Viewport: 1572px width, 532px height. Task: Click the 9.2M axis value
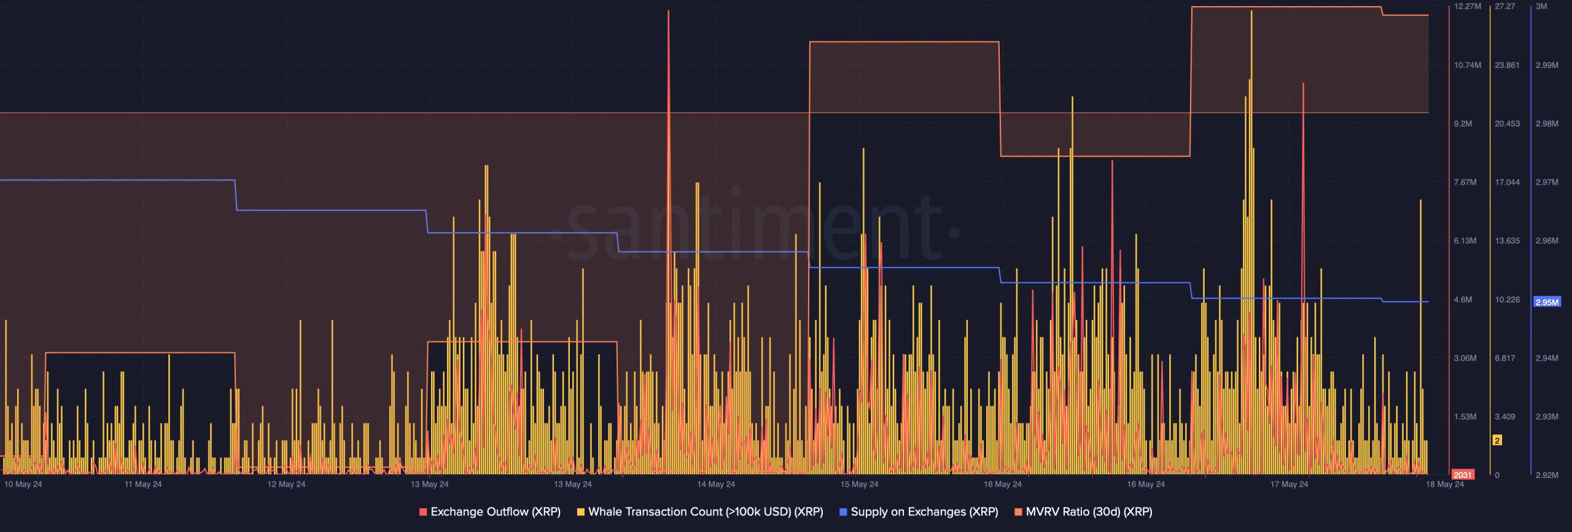pyautogui.click(x=1463, y=123)
